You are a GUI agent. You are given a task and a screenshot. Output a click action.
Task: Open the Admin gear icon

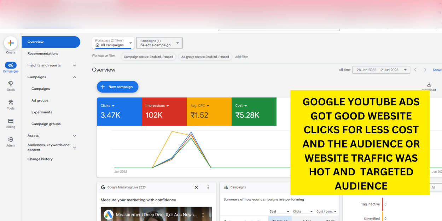point(11,139)
